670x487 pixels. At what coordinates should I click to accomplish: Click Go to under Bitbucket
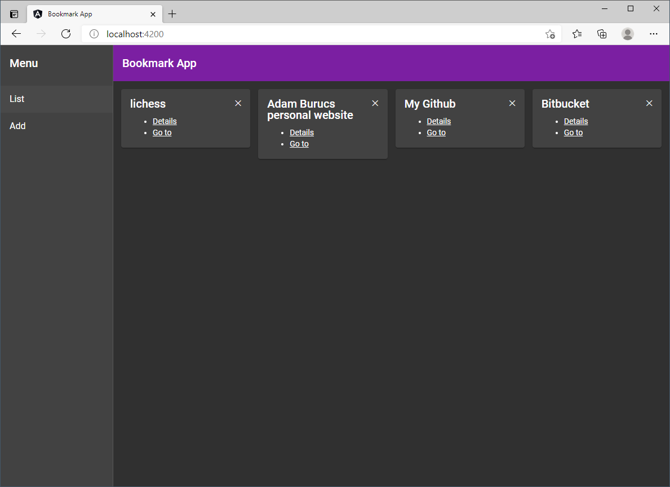pyautogui.click(x=574, y=132)
